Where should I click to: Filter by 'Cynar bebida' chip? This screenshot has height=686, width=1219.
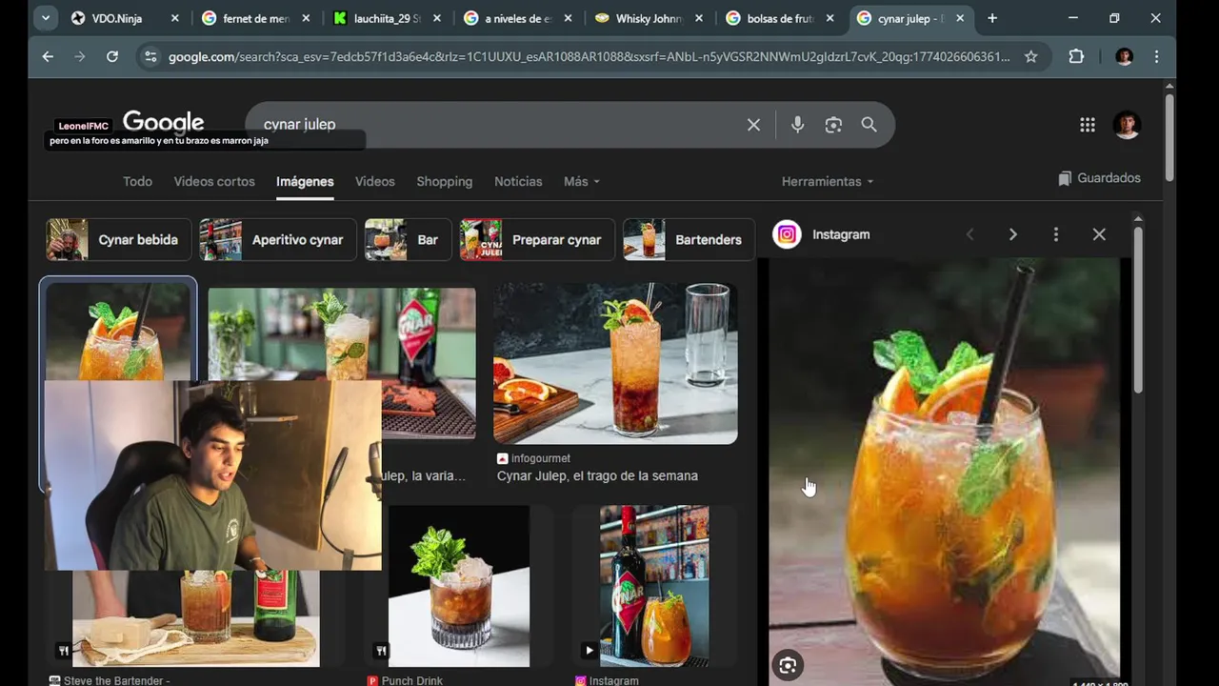(x=118, y=240)
